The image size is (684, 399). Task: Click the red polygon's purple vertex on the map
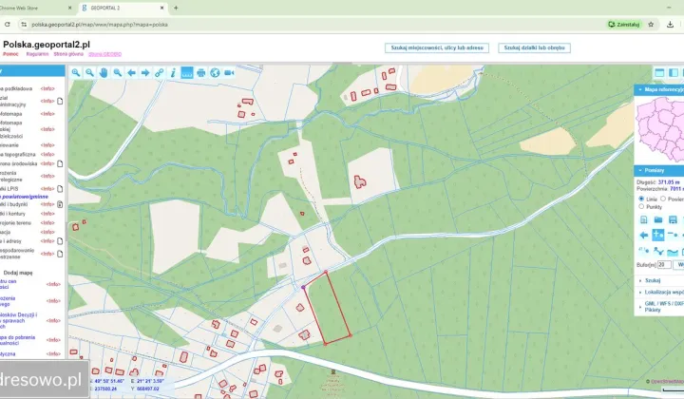pyautogui.click(x=303, y=287)
